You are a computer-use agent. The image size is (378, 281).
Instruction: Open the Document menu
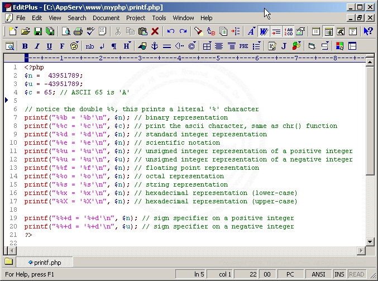tap(106, 18)
